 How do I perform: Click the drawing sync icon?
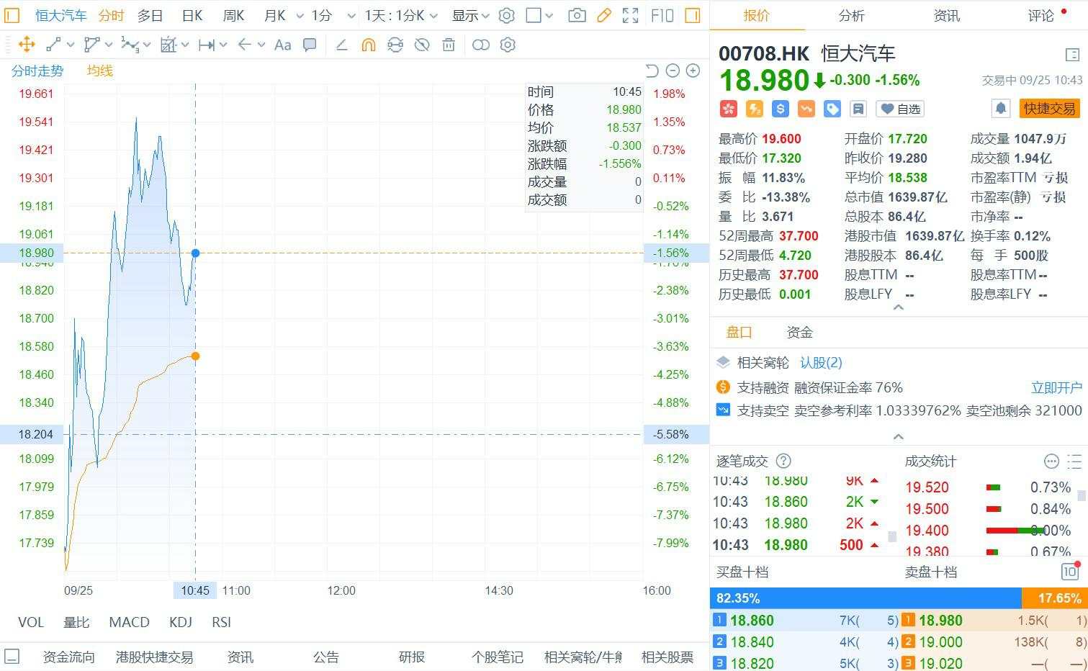pyautogui.click(x=395, y=45)
